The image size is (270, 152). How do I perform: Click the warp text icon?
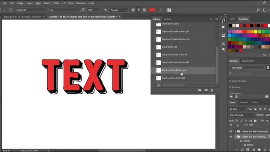click(160, 10)
